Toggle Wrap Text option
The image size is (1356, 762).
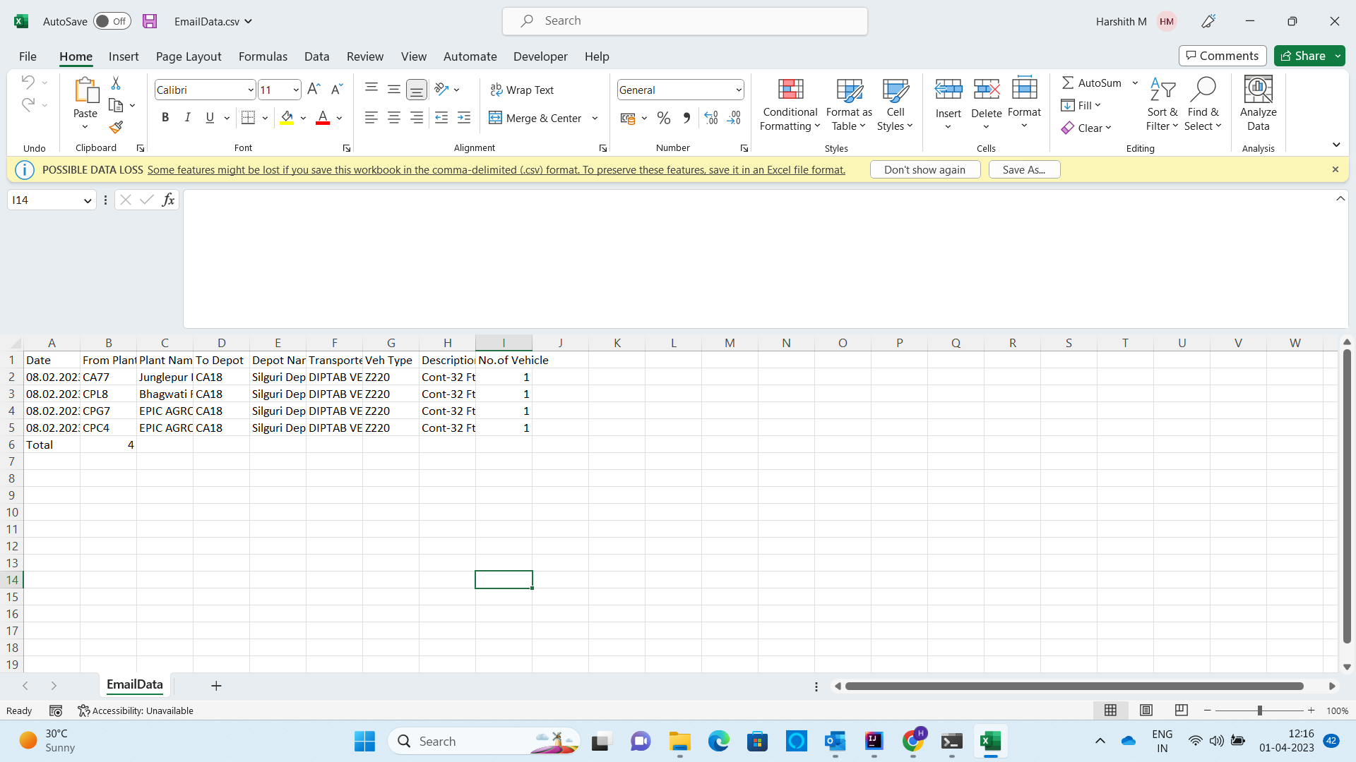522,90
